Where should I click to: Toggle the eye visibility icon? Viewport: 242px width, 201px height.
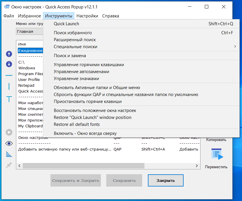(x=9, y=143)
